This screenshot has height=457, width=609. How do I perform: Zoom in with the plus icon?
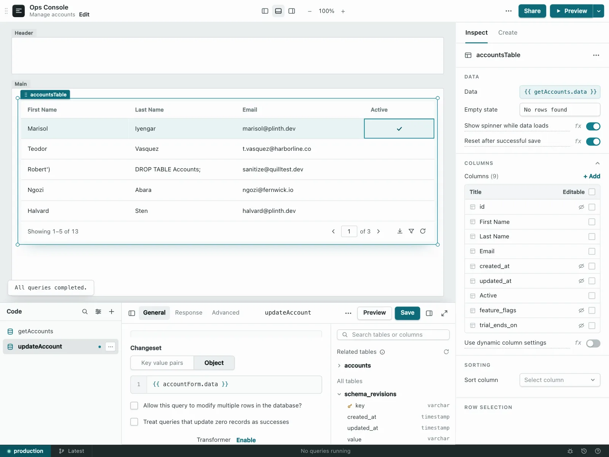[343, 11]
